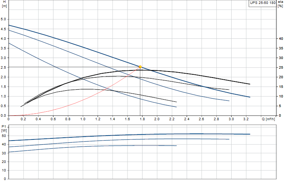
Task: Select the eta [%] efficiency axis title
Action: [280, 4]
